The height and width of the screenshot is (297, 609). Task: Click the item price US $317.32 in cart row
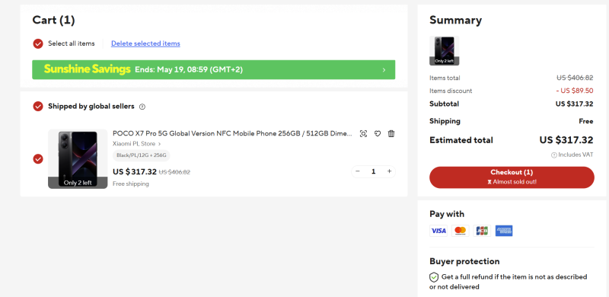click(x=135, y=172)
